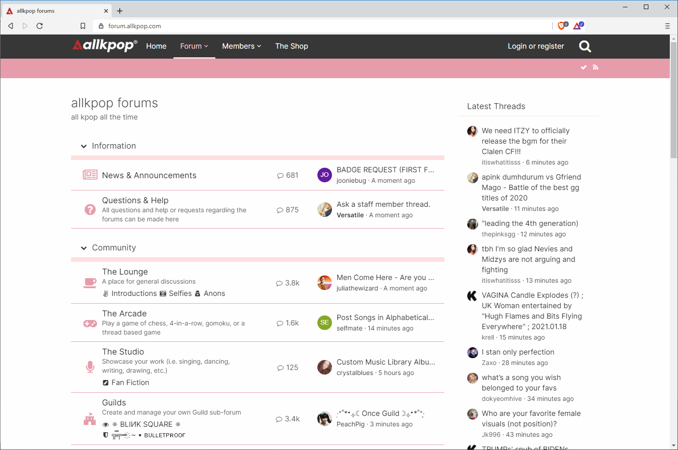Click the address bar showing forum.allkpop.com
678x450 pixels.
coord(319,26)
